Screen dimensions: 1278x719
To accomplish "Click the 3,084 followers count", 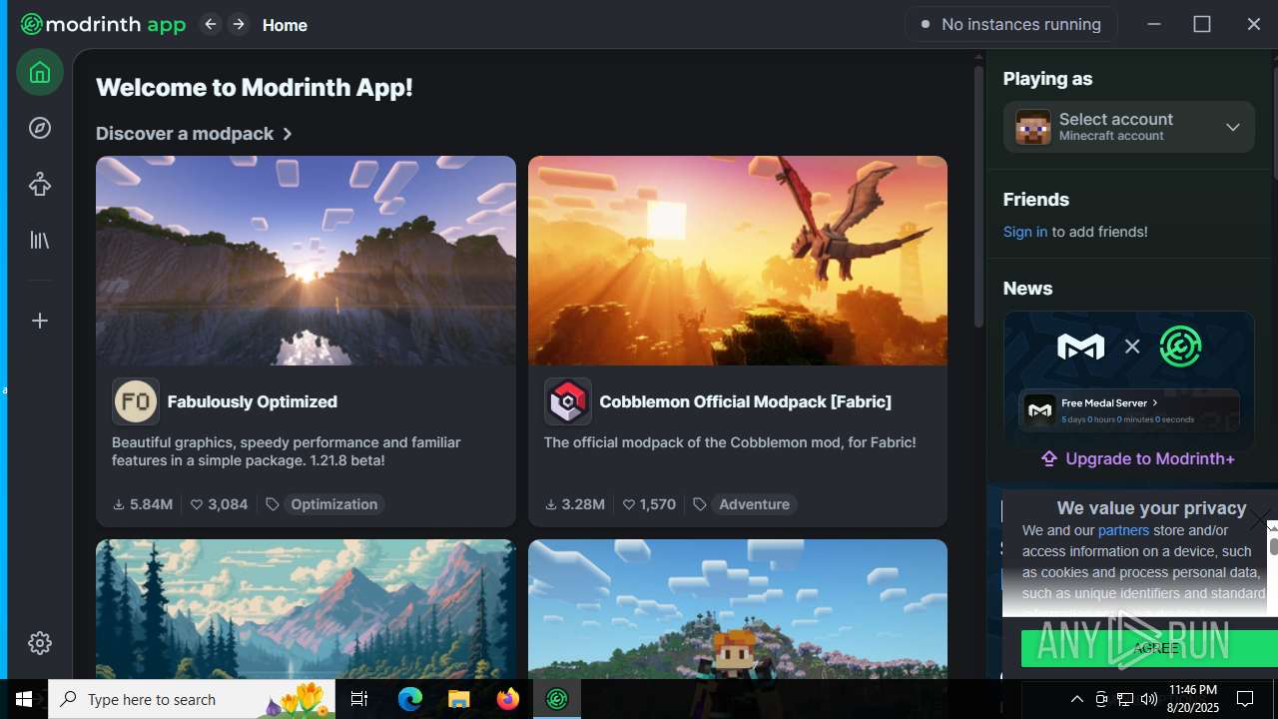I will [219, 504].
